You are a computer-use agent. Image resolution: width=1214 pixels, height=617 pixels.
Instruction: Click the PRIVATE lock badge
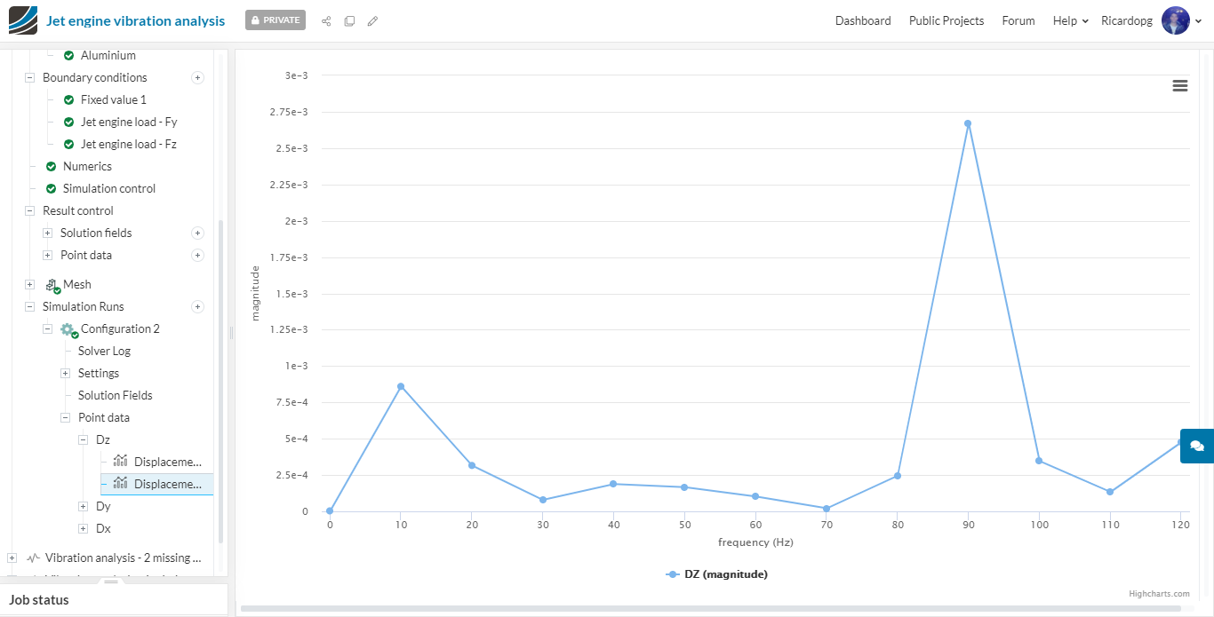click(x=276, y=20)
